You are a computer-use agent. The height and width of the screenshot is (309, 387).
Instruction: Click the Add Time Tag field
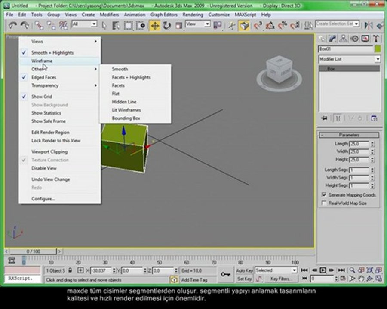pyautogui.click(x=198, y=280)
